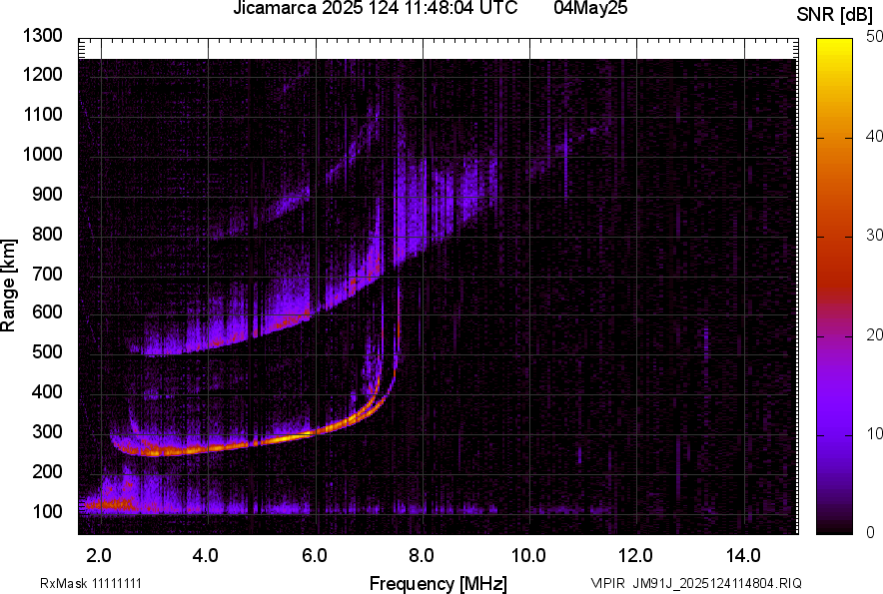Click range tick label '400'

click(x=47, y=391)
